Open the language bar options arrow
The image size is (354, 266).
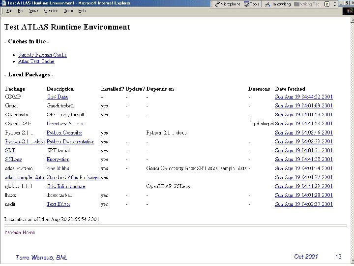click(x=335, y=4)
